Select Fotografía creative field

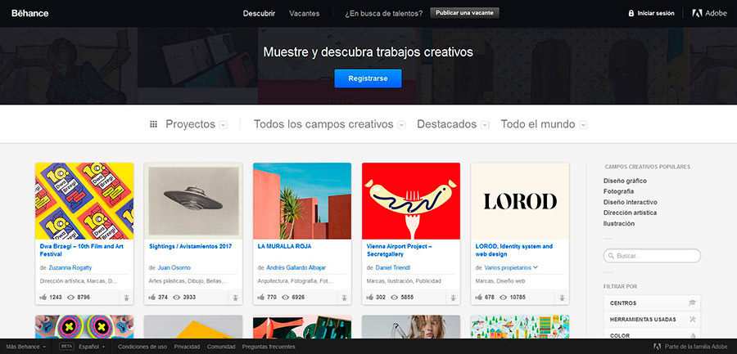(618, 191)
